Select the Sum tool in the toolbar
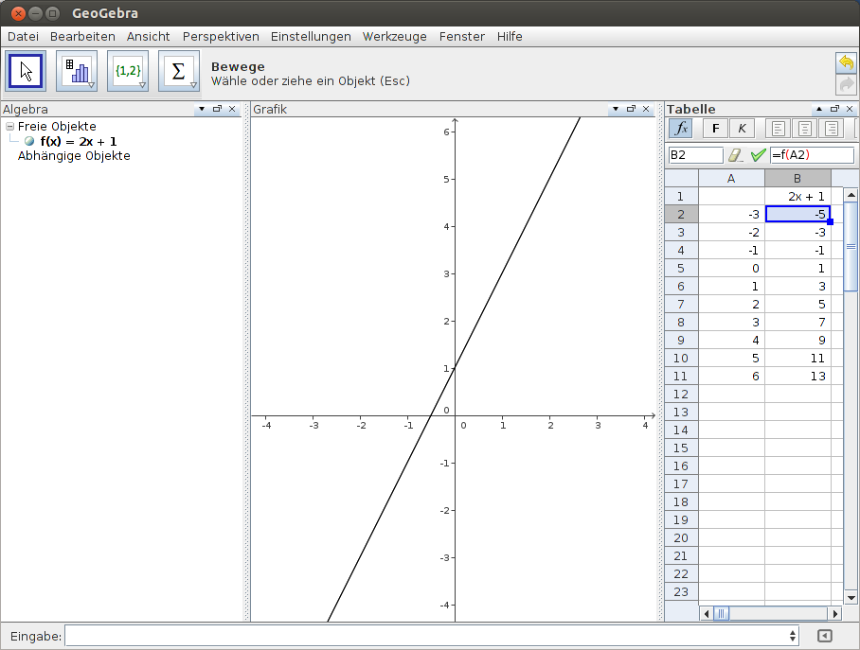860x650 pixels. (x=177, y=70)
